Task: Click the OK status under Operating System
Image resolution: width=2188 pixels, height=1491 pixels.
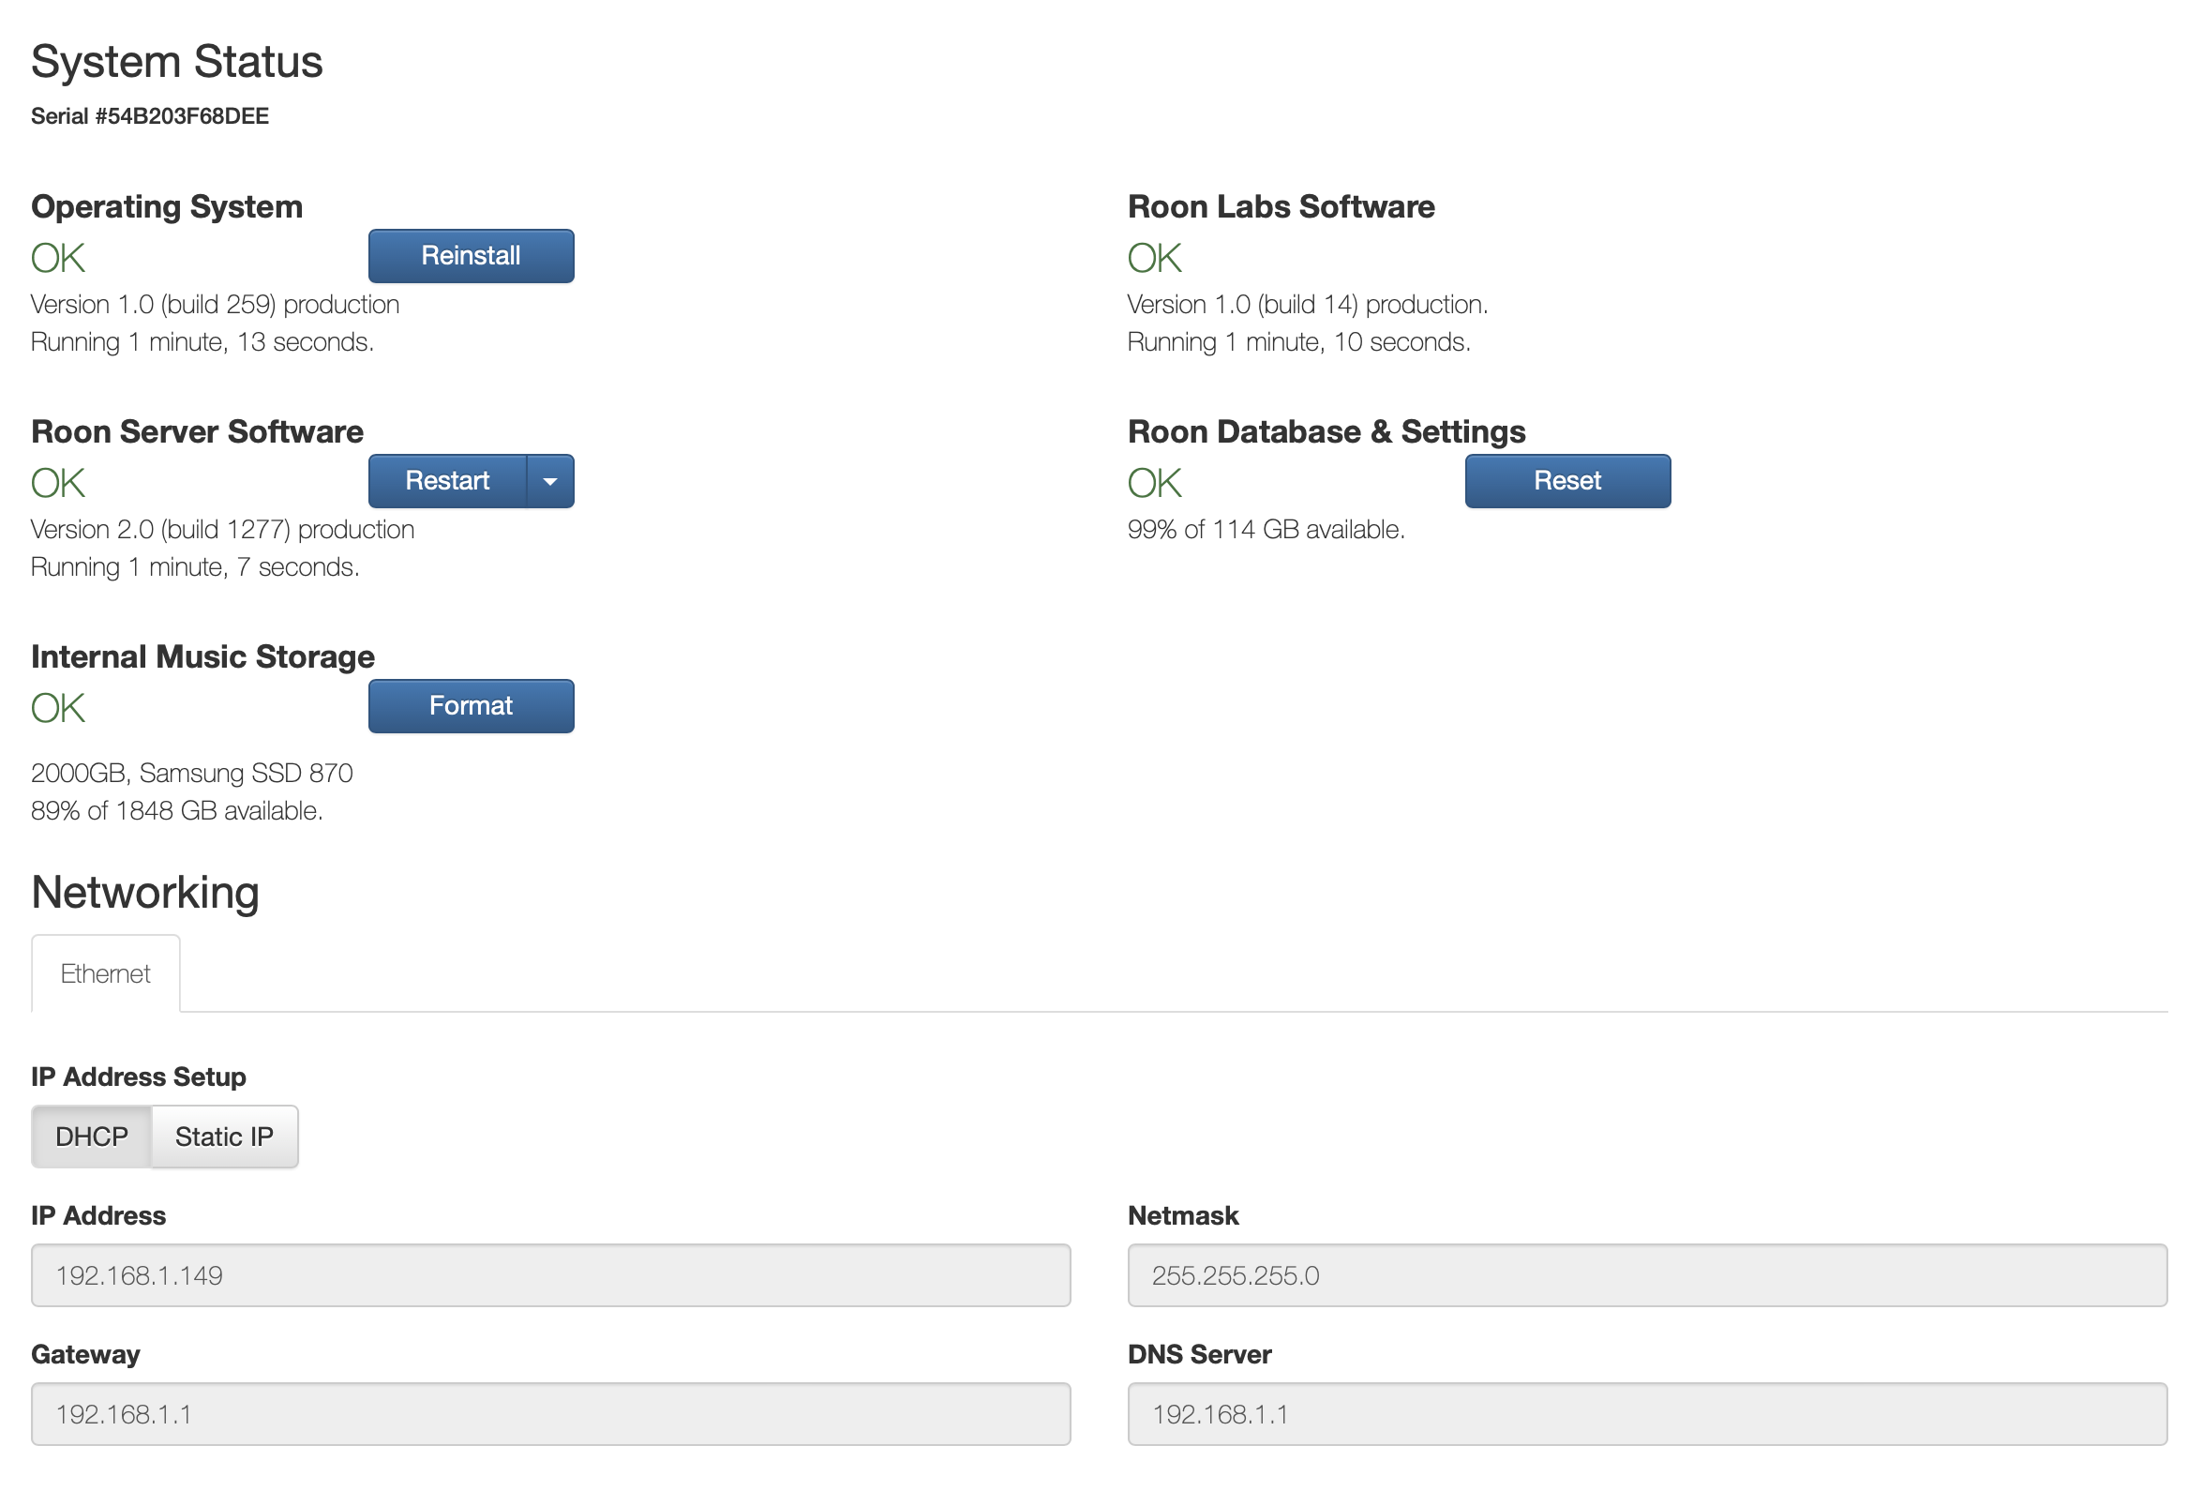Action: [x=58, y=258]
